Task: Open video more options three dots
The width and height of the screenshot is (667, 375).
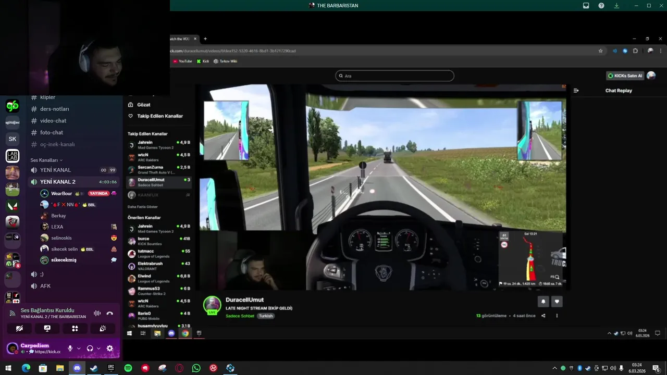Action: (557, 316)
